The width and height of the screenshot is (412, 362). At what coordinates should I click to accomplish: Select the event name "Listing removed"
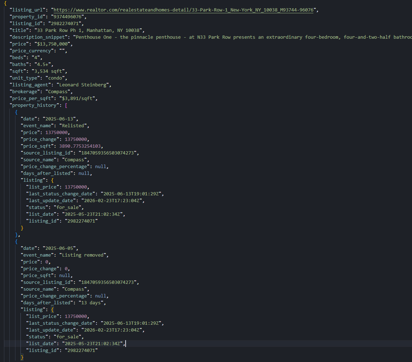tap(83, 255)
